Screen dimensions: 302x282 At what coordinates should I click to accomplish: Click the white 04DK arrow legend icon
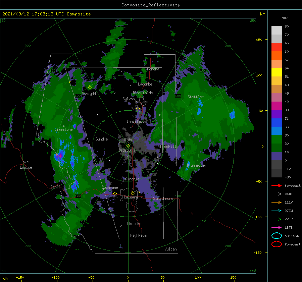tap(276, 194)
